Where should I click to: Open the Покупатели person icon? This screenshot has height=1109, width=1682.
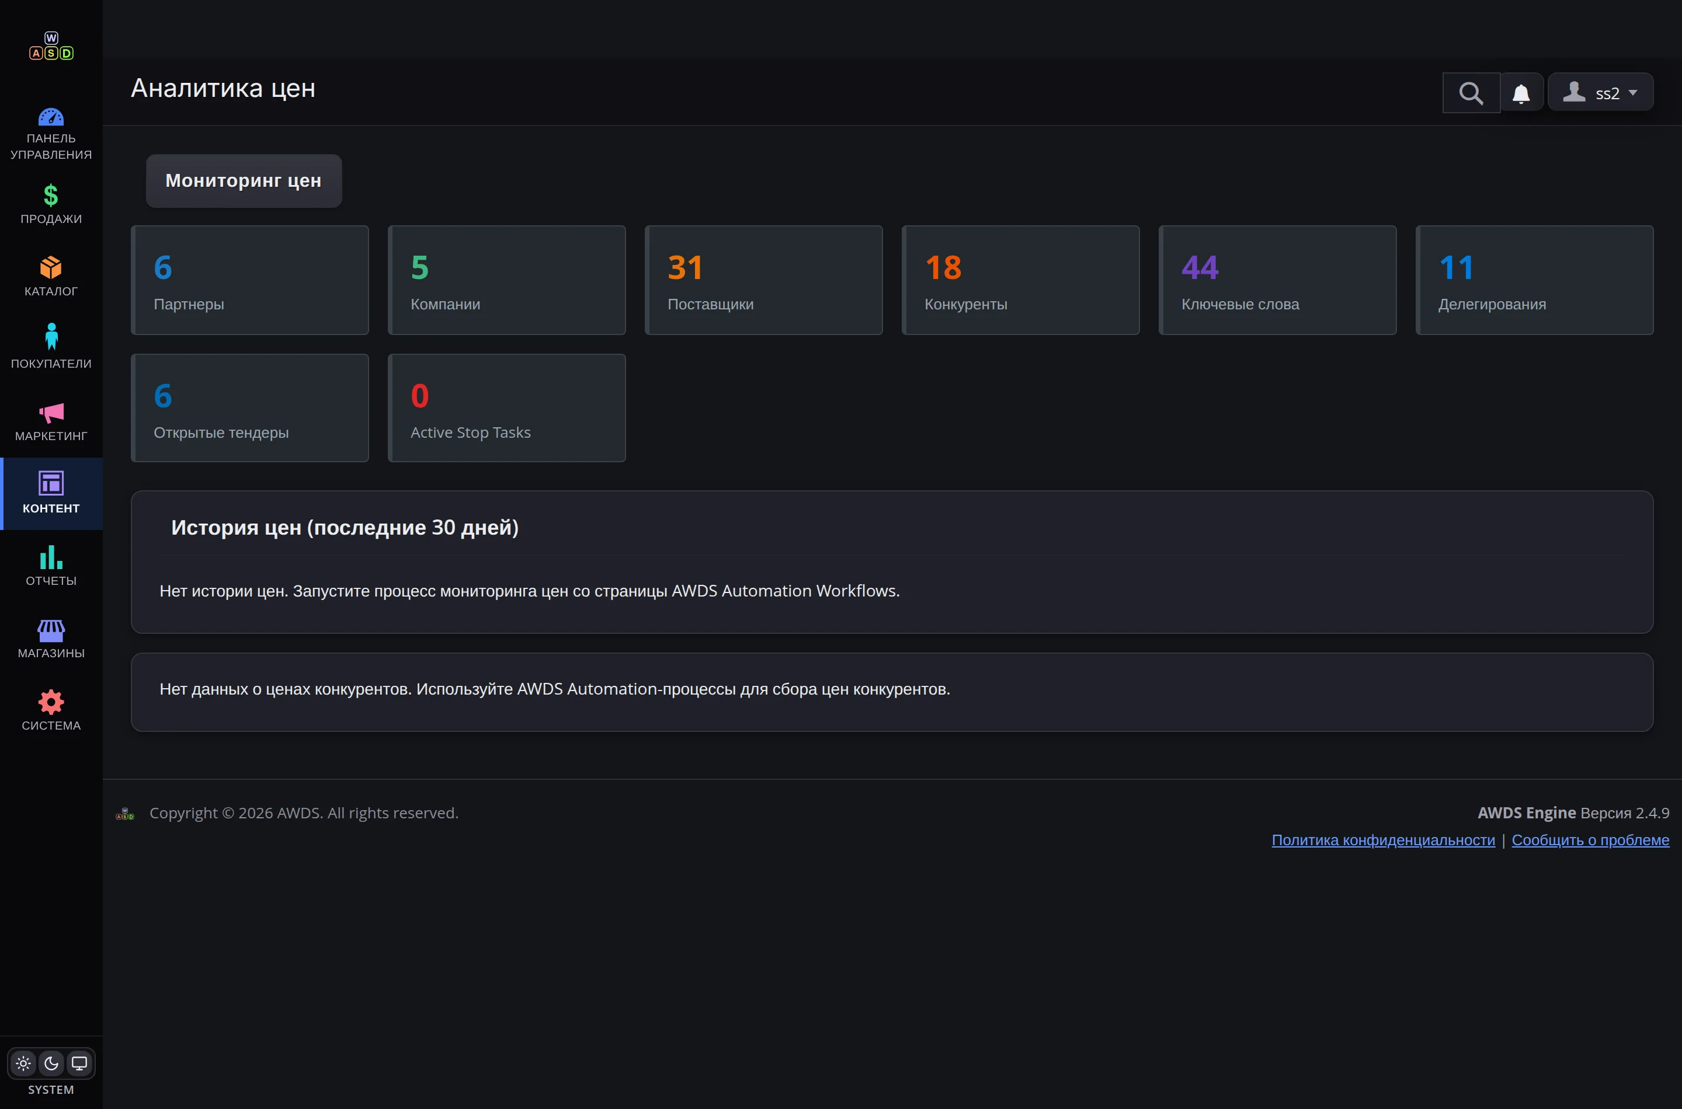pos(51,337)
